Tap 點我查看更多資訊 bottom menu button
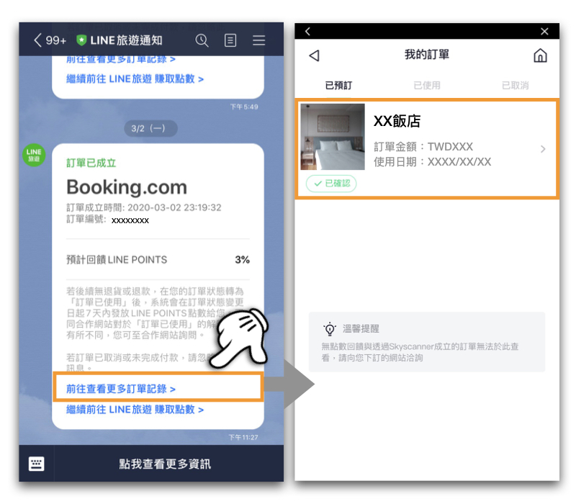This screenshot has width=576, height=504. point(165,464)
